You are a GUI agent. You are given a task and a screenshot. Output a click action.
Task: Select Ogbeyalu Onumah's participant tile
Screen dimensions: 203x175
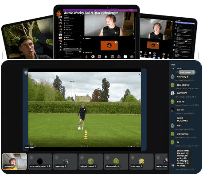[90, 161]
